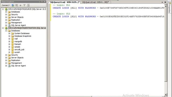
Task: Click the refresh toolbar icon
Action: coord(28,5)
